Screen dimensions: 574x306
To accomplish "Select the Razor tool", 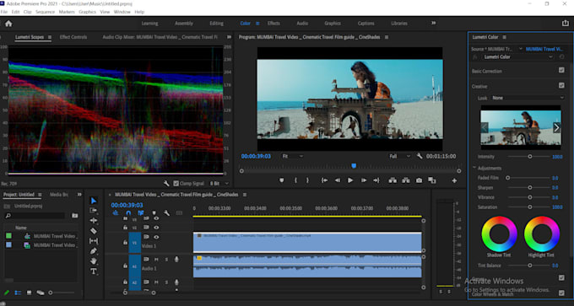I will (x=94, y=231).
